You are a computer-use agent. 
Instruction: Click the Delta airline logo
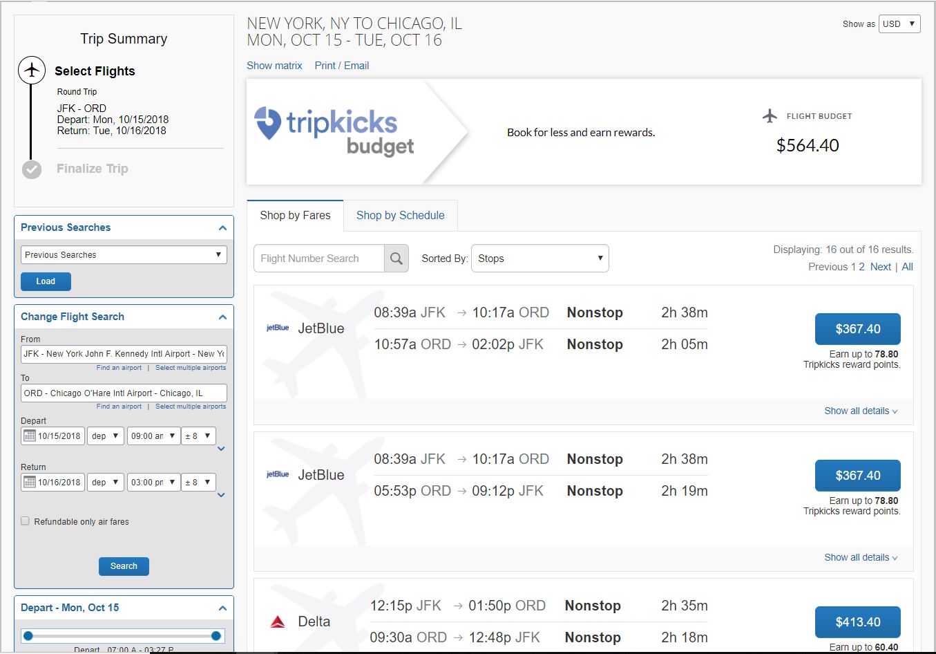pyautogui.click(x=278, y=622)
